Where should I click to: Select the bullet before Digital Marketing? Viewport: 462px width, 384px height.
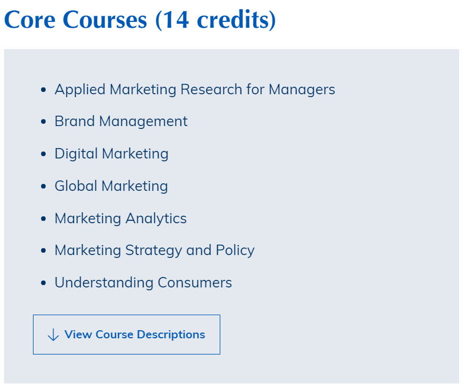pos(43,154)
